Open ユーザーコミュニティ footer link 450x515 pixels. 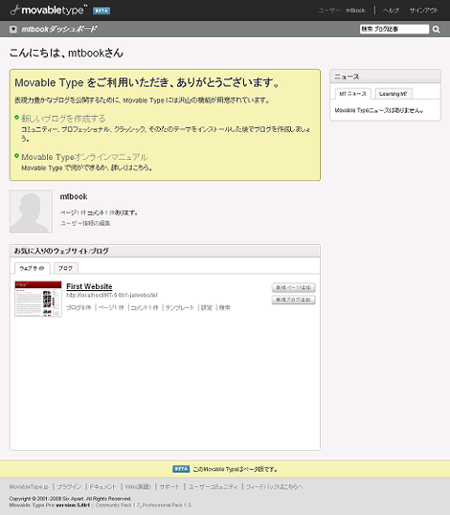click(x=213, y=486)
